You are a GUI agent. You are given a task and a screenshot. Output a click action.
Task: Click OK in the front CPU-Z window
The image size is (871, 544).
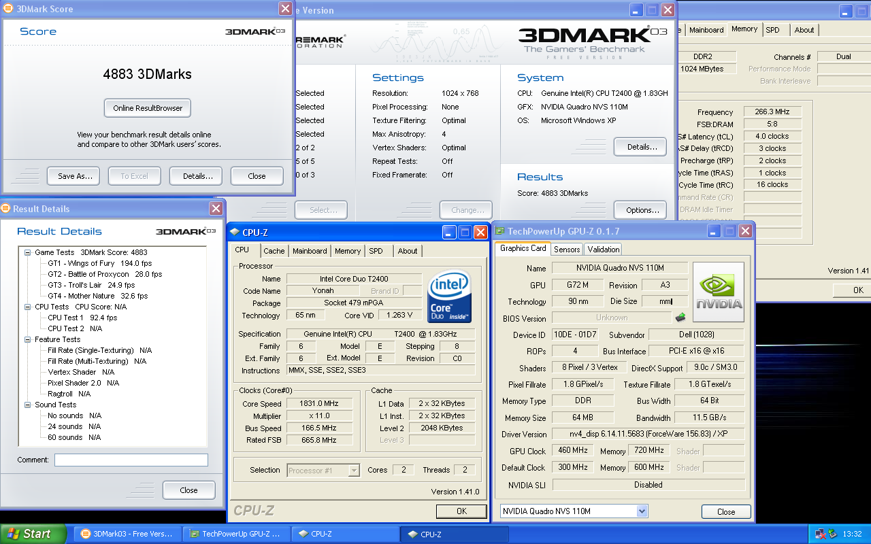pyautogui.click(x=461, y=511)
